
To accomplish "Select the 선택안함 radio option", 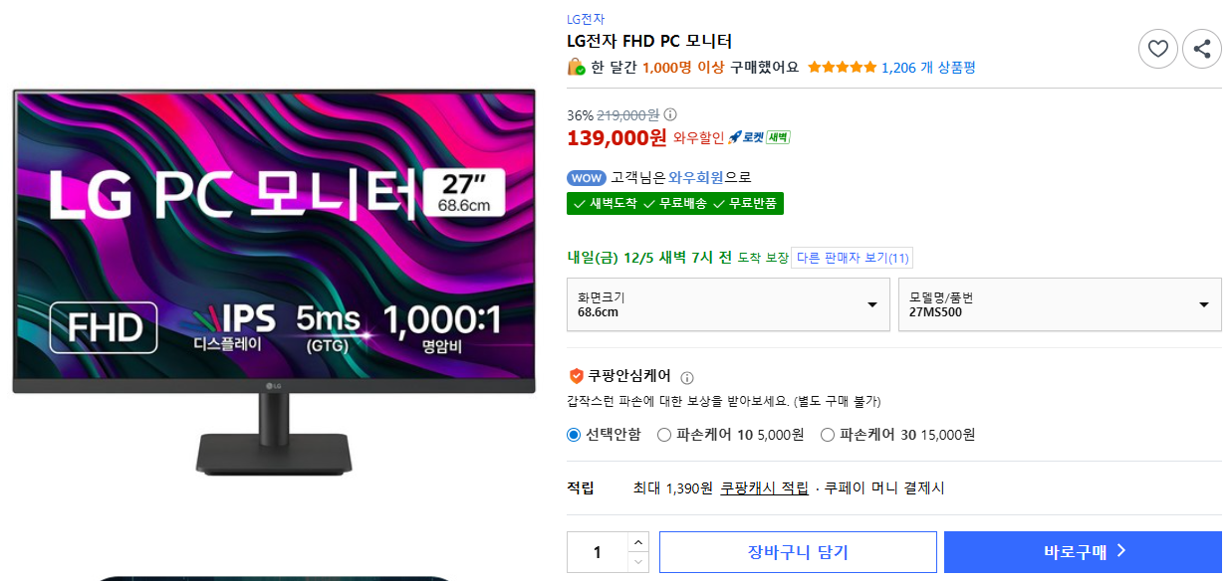I will pos(574,435).
